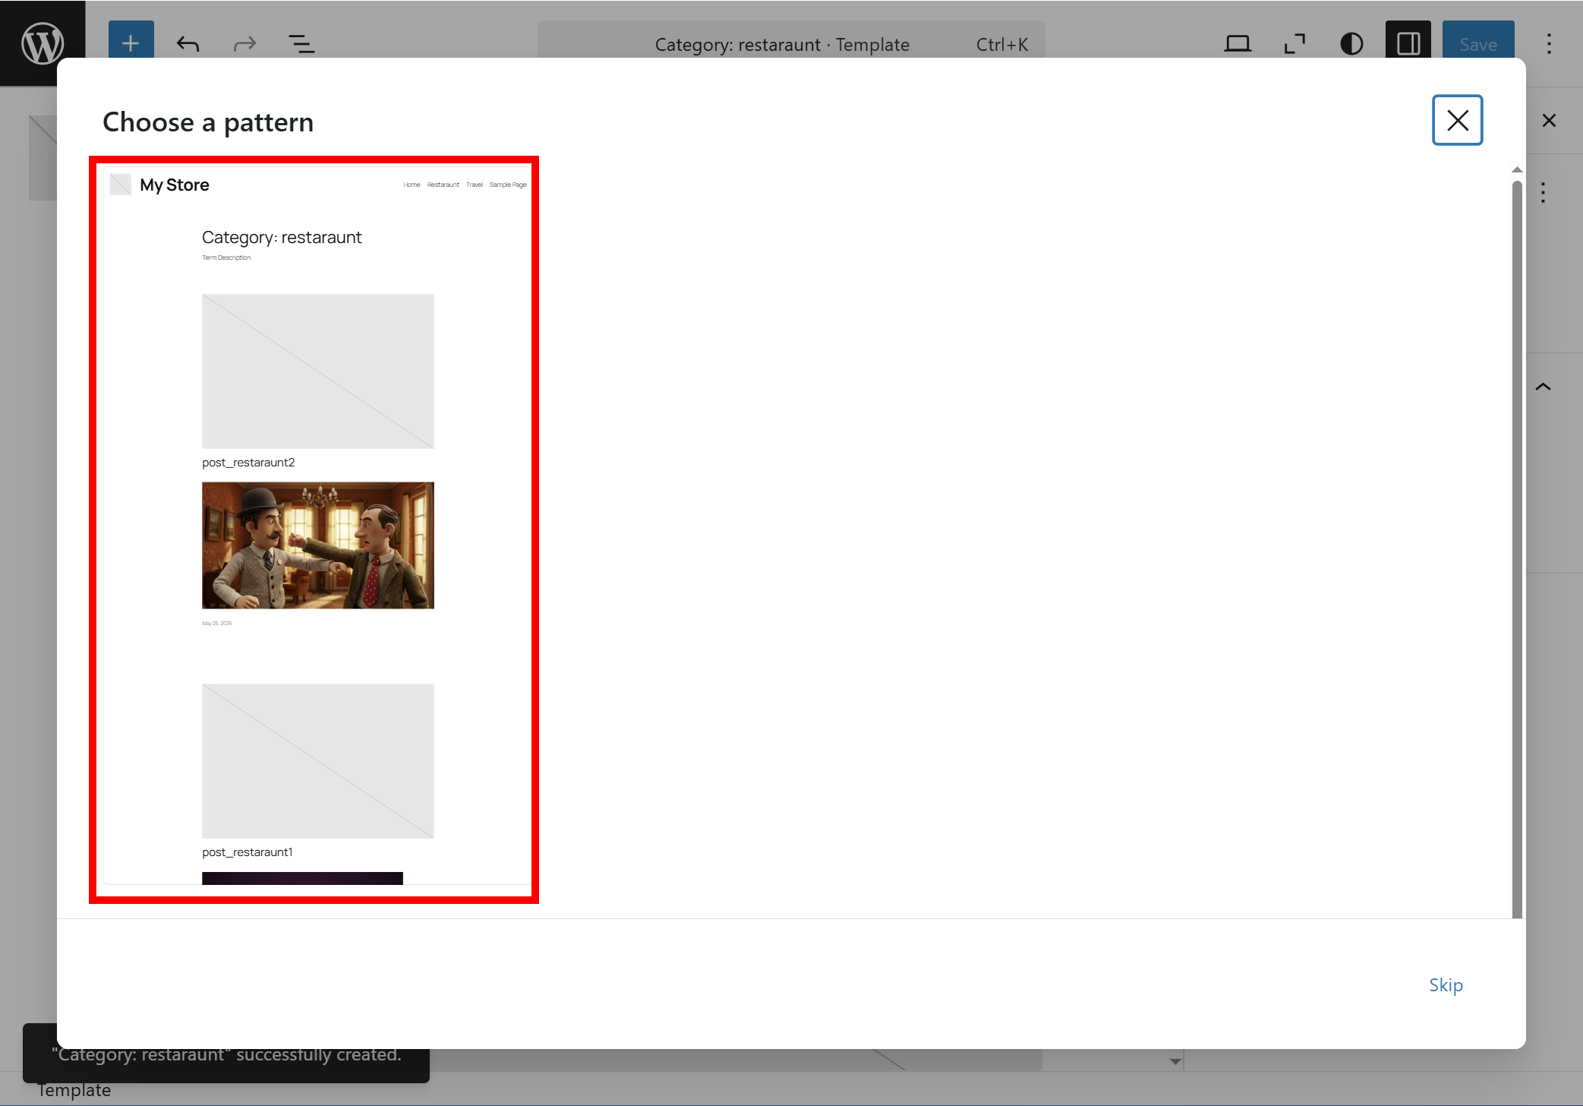Click the Redo arrow icon
This screenshot has width=1583, height=1106.
[244, 44]
